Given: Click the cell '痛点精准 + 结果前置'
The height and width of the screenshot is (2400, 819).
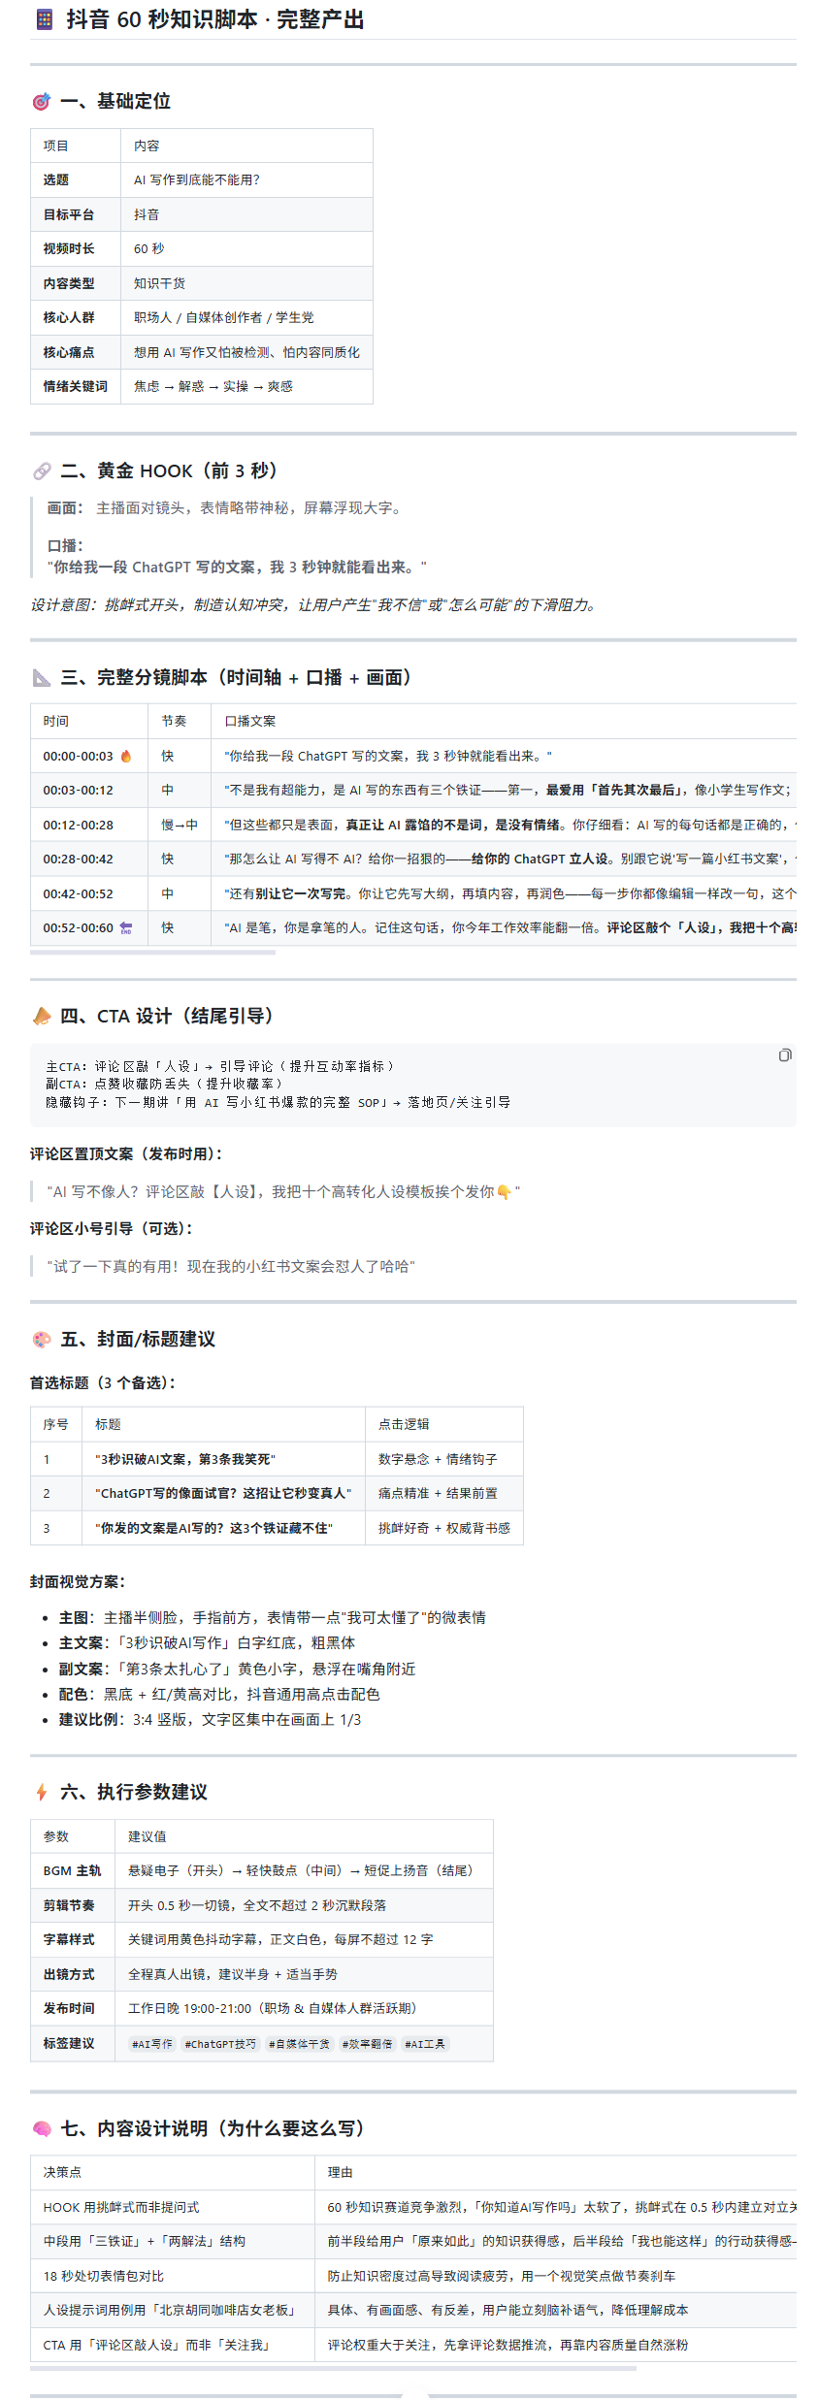Looking at the screenshot, I should [x=444, y=1493].
